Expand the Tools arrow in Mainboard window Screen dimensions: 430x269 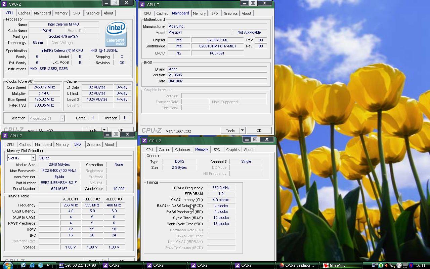(242, 130)
